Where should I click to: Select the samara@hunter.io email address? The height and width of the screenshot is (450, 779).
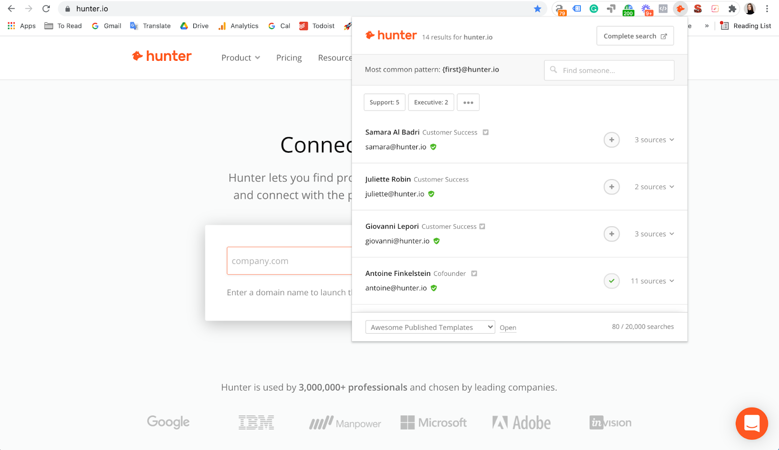click(x=396, y=147)
